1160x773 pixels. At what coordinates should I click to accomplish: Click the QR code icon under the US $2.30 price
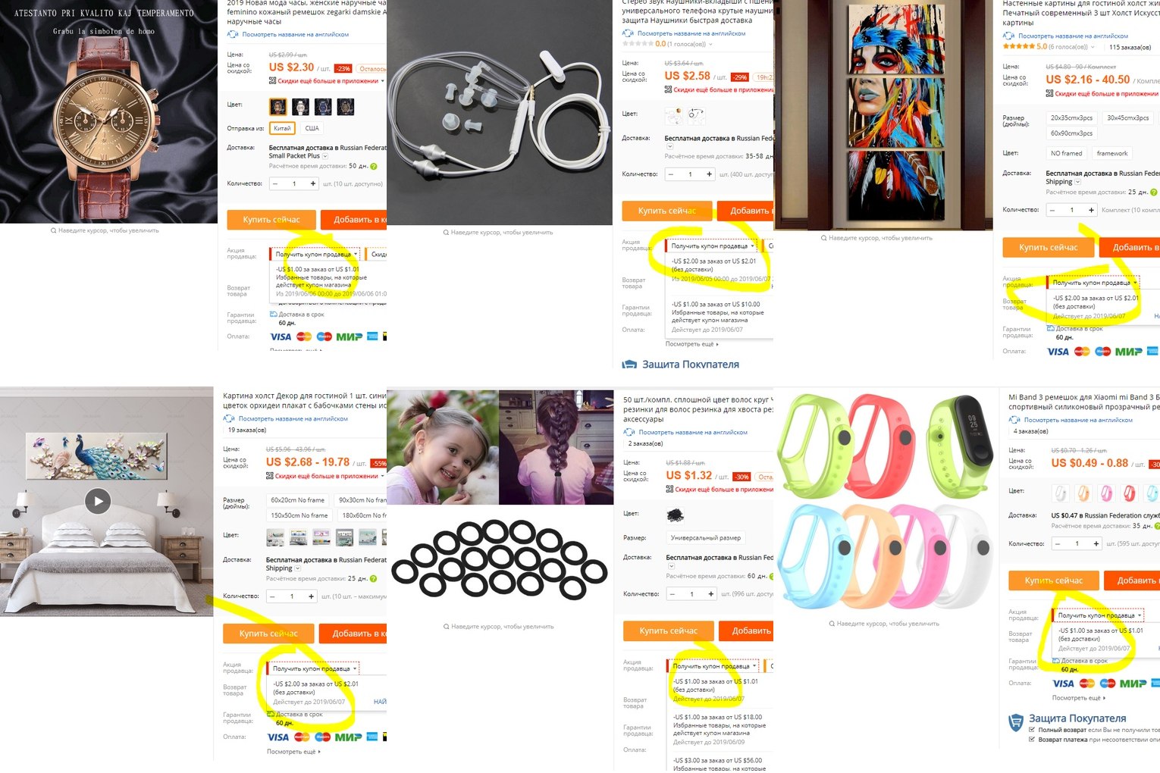tap(272, 80)
